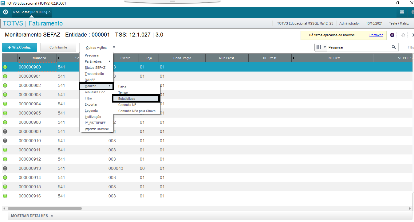Click the gray status icon of row 000000910

click(5, 141)
